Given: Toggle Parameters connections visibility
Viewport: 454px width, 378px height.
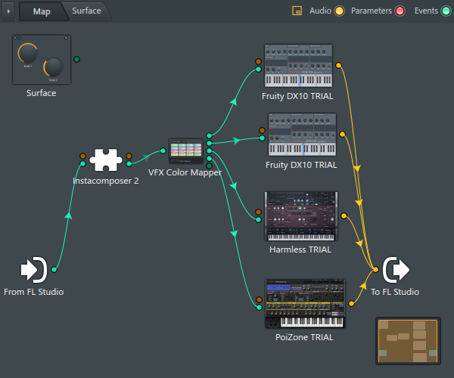Looking at the screenshot, I should [400, 11].
